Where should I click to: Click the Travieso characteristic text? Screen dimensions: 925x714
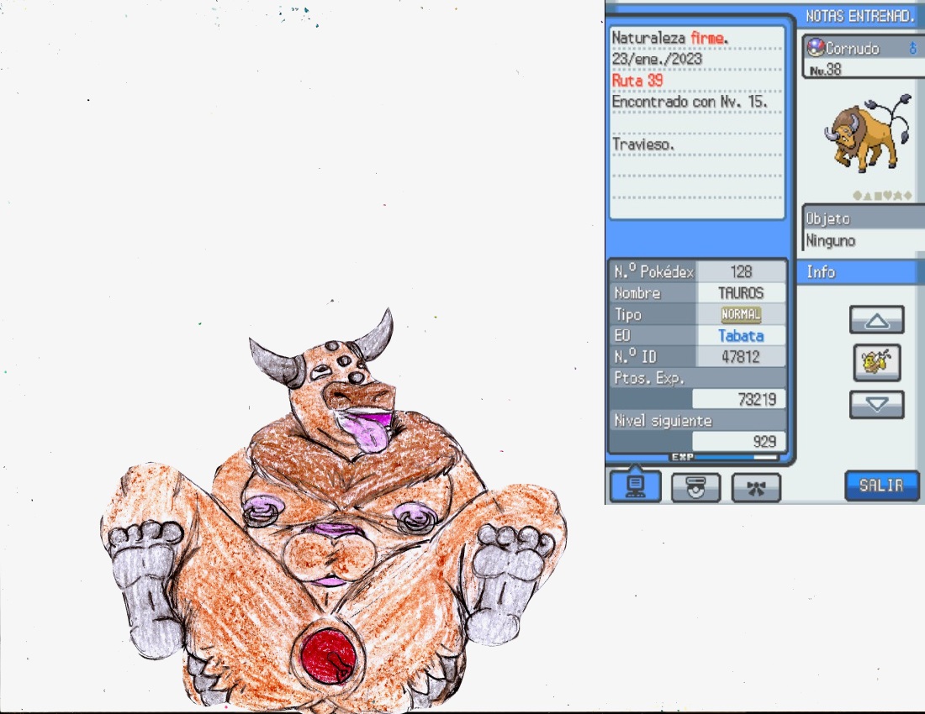tap(643, 144)
